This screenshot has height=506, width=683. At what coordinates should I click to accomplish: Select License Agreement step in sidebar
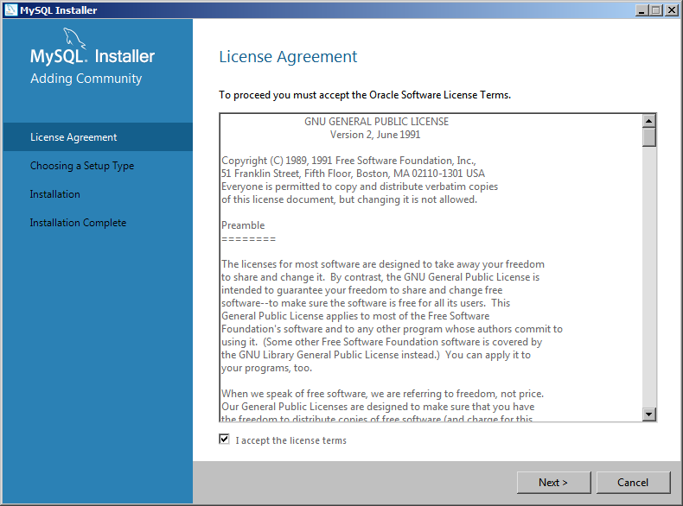click(98, 137)
